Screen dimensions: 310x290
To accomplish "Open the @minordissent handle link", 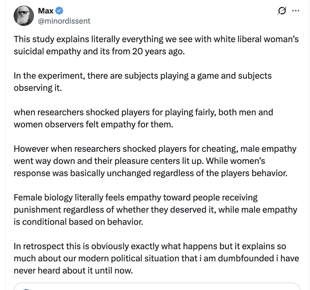I will tap(64, 21).
